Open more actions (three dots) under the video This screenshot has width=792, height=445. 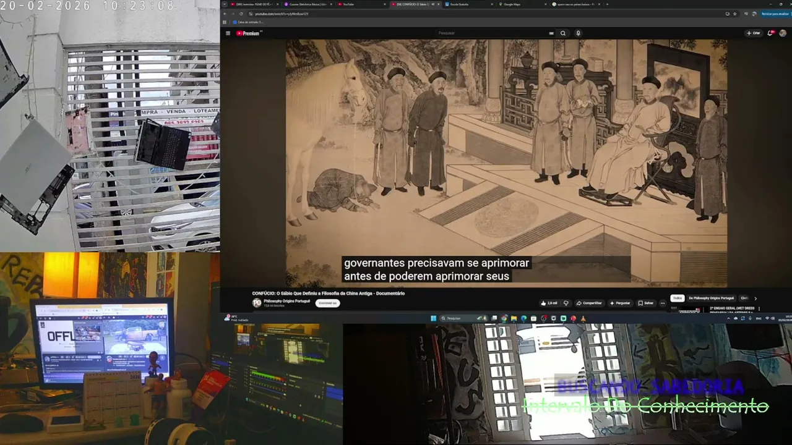click(x=662, y=303)
